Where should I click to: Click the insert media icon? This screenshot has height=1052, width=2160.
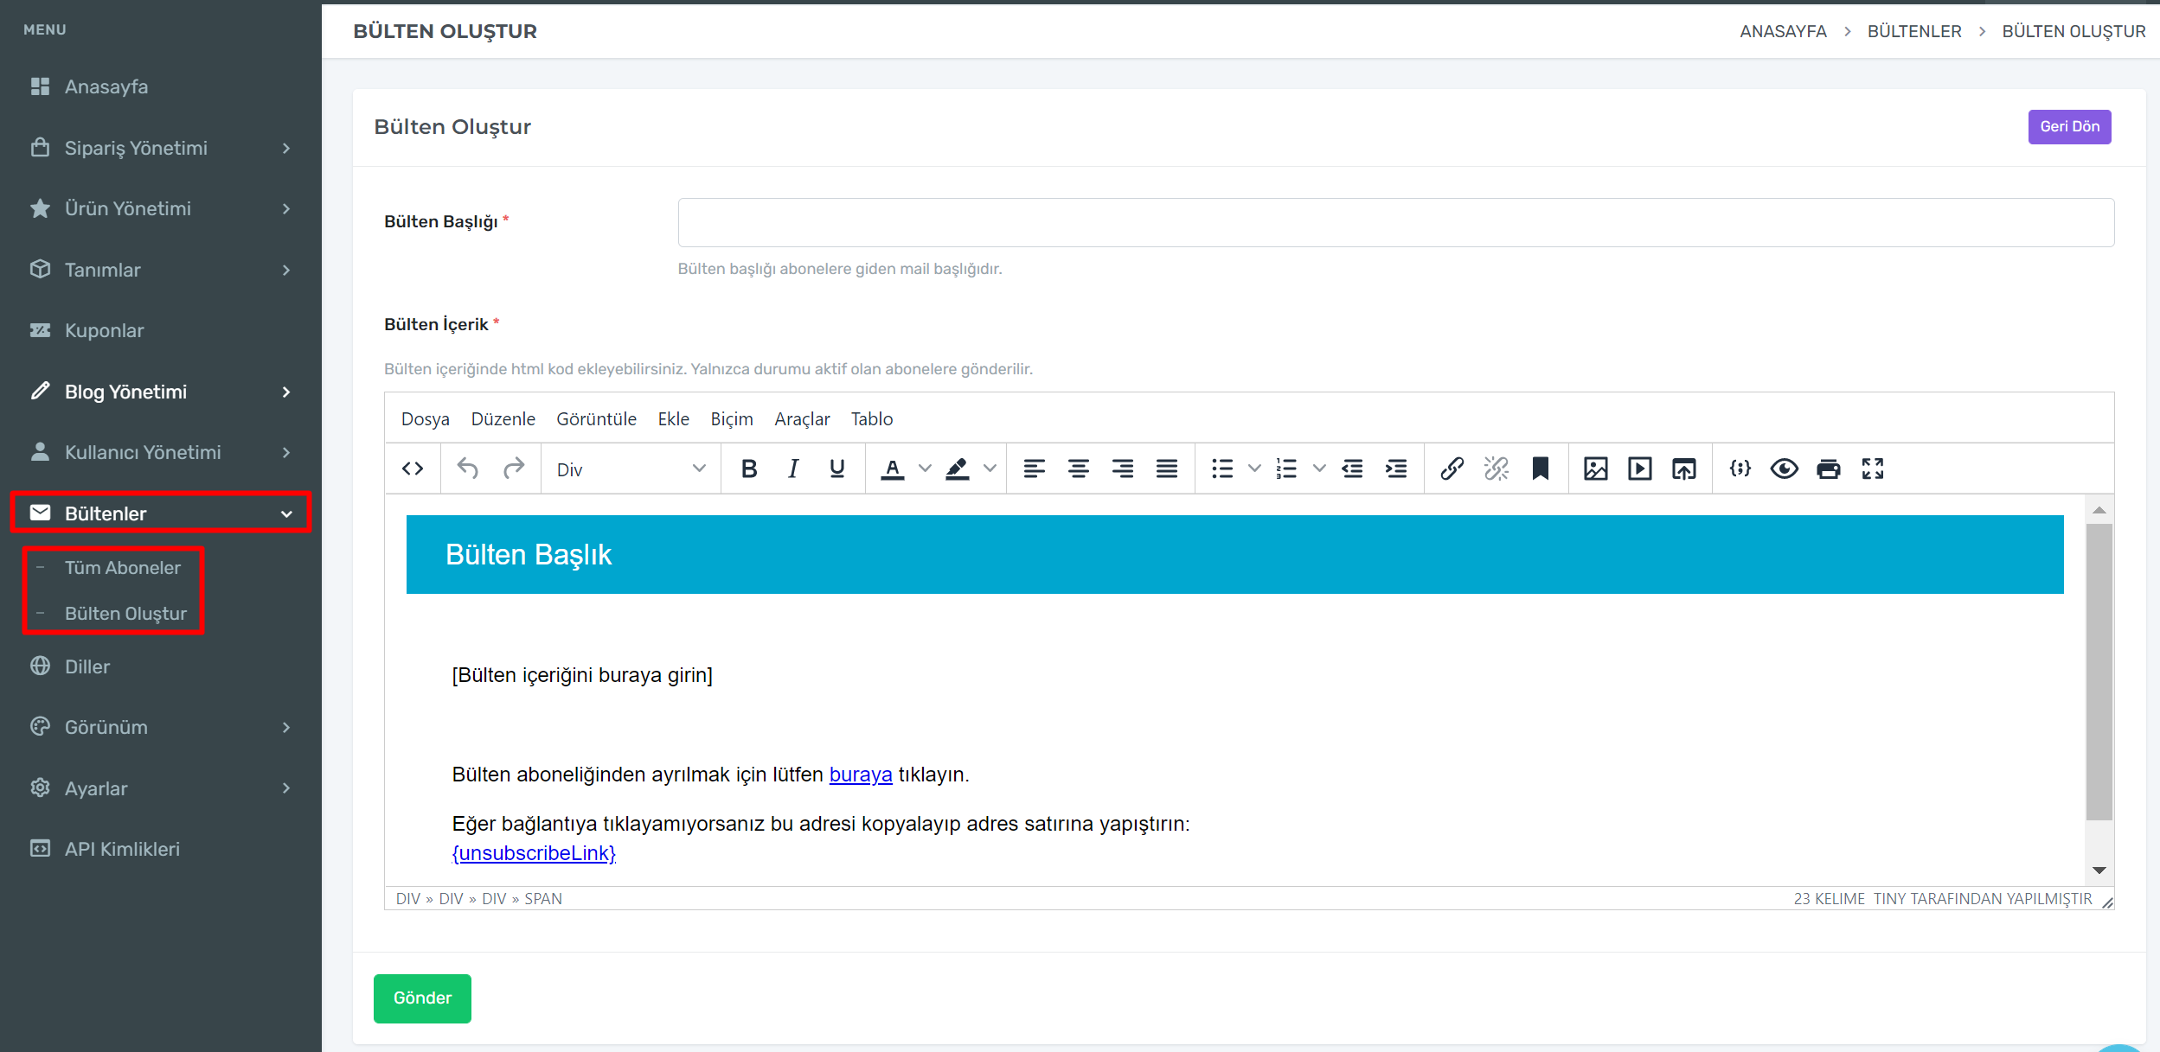click(x=1639, y=469)
